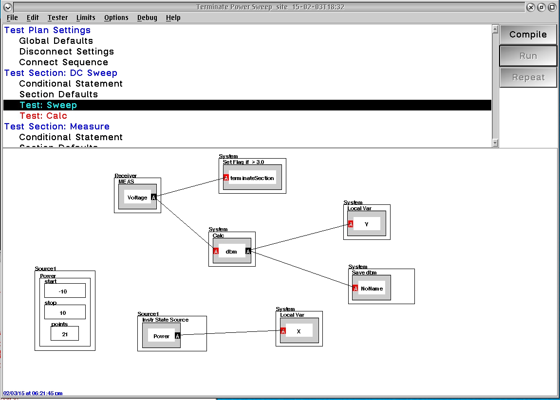560x400 pixels.
Task: Click the dbm Calc block's black output port
Action: click(248, 251)
